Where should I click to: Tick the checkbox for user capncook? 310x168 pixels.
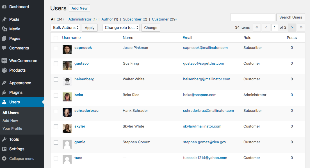pyautogui.click(x=56, y=48)
